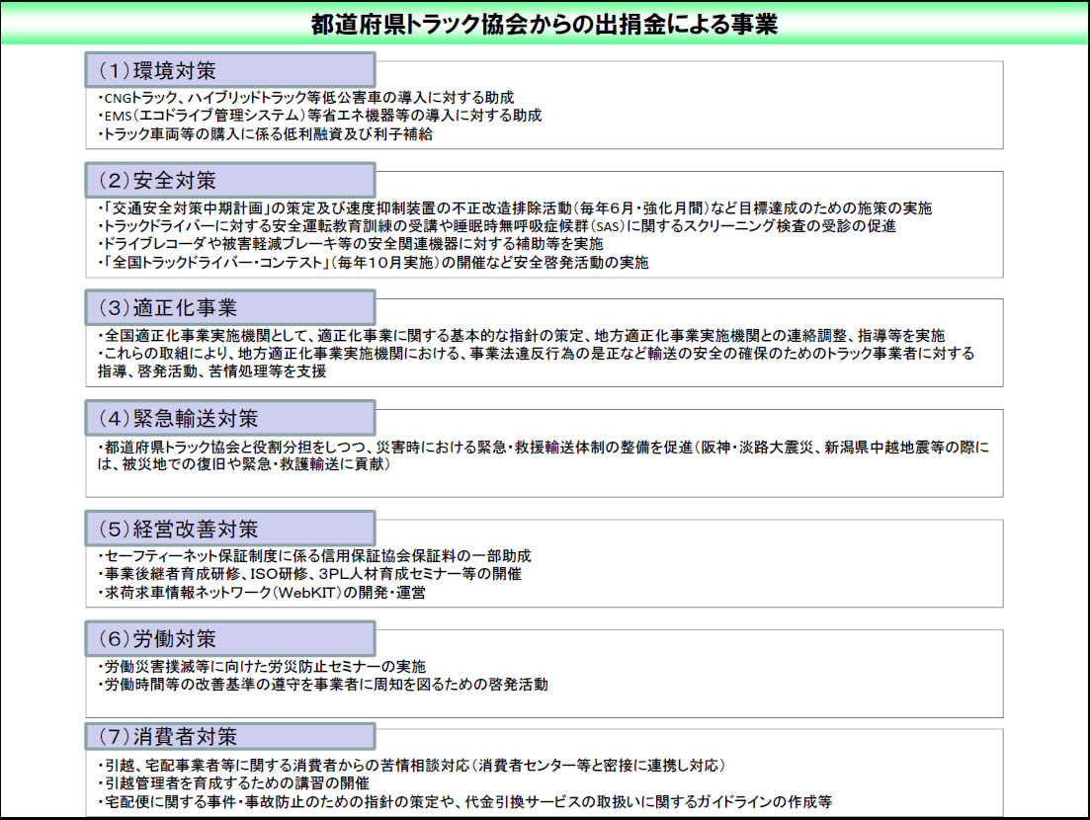Click the line mentioning 睡眠時無呼吸症候群(SAS)
Image resolution: width=1090 pixels, height=820 pixels.
pyautogui.click(x=497, y=226)
